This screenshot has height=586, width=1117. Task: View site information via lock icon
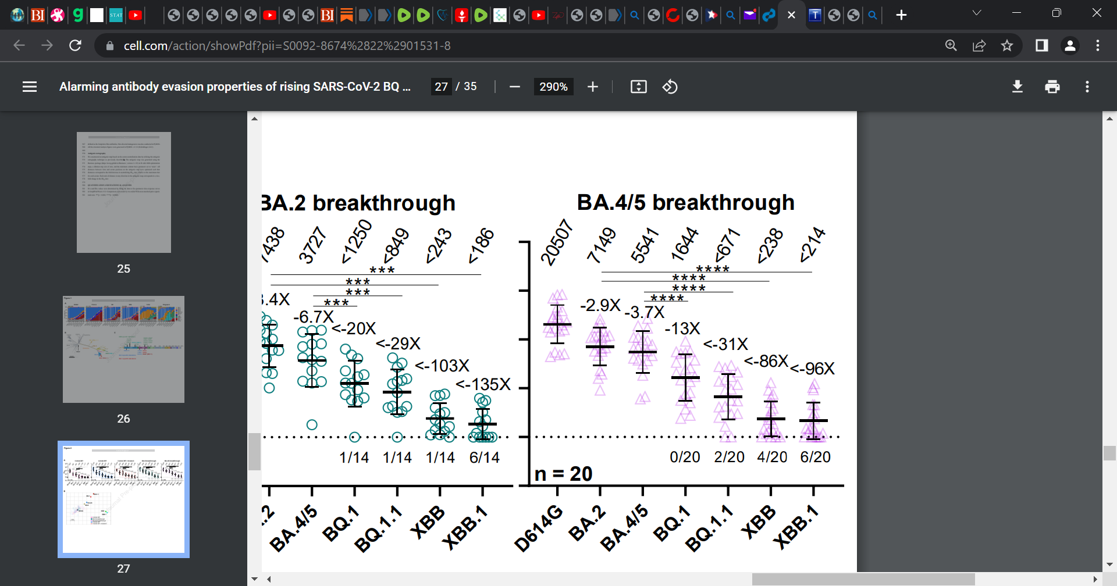pyautogui.click(x=109, y=45)
